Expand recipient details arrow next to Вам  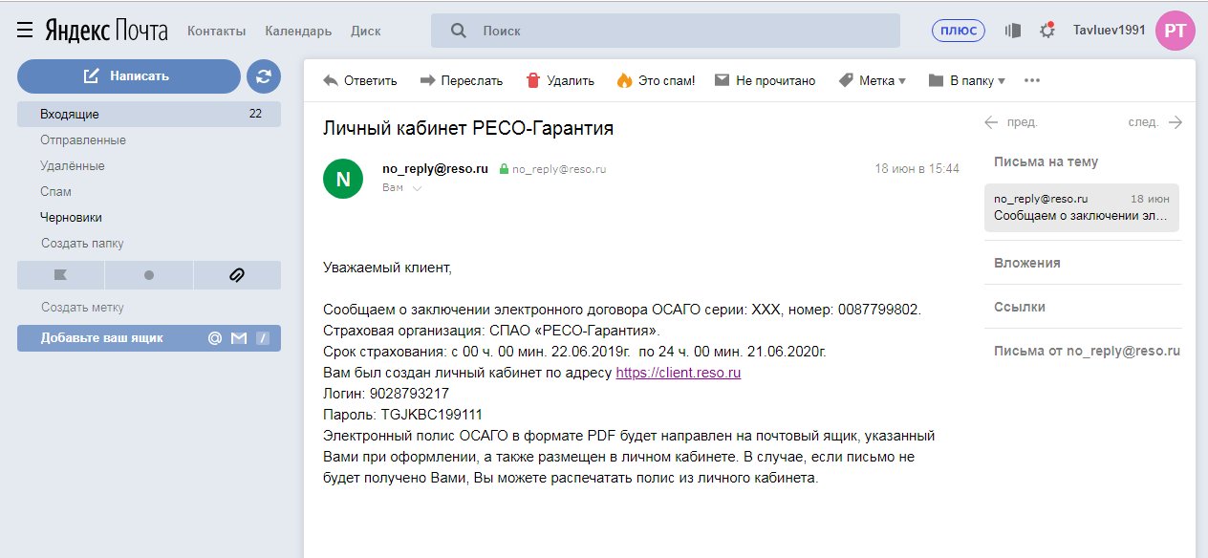point(417,188)
